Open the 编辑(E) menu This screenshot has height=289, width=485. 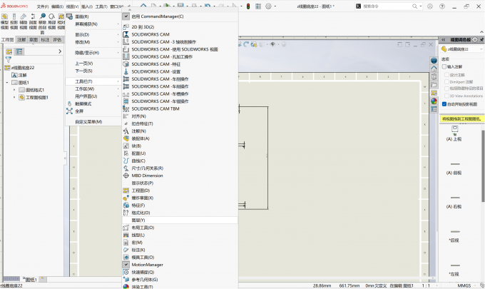click(57, 6)
